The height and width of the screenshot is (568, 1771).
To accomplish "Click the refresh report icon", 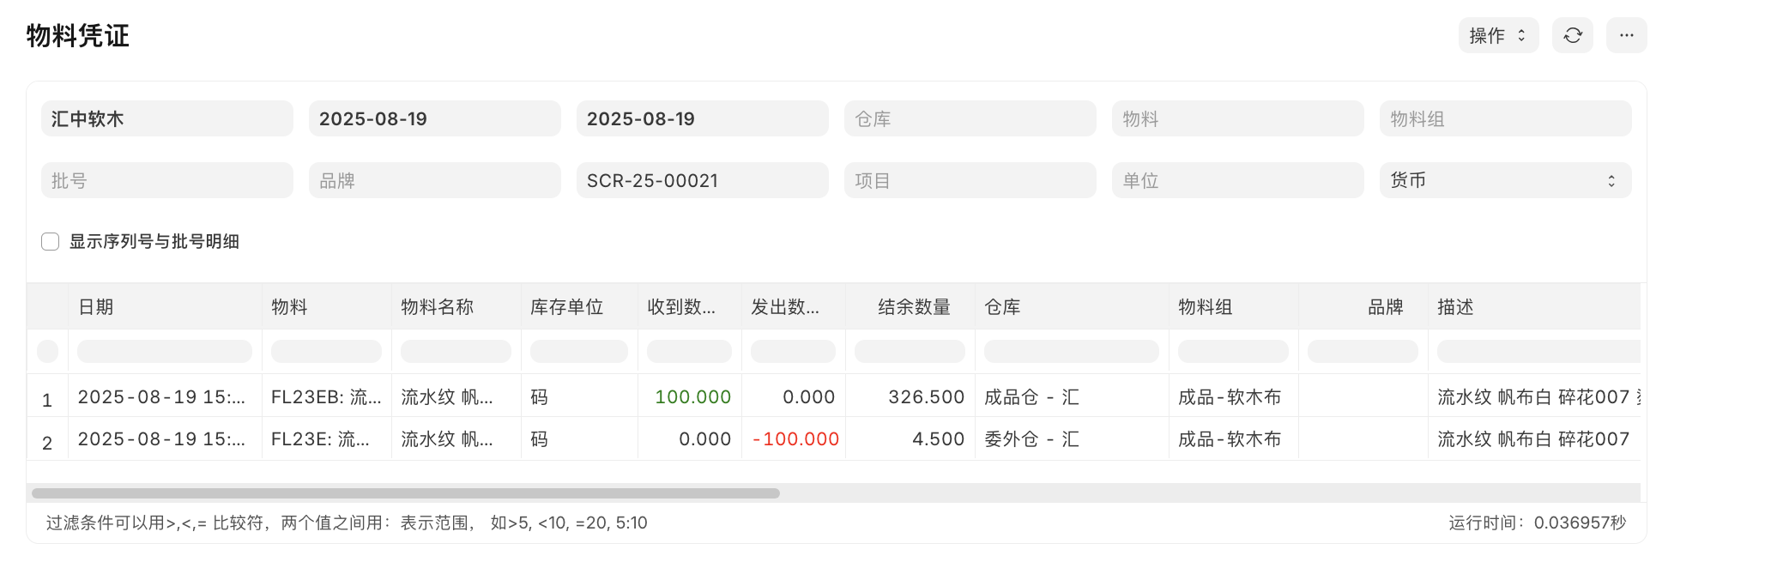I will pyautogui.click(x=1572, y=35).
